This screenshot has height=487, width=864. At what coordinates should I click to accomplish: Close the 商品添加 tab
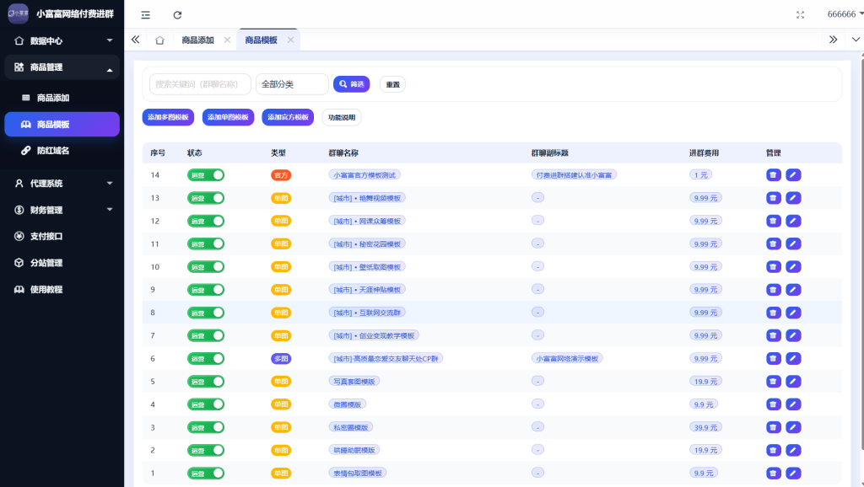(x=227, y=40)
